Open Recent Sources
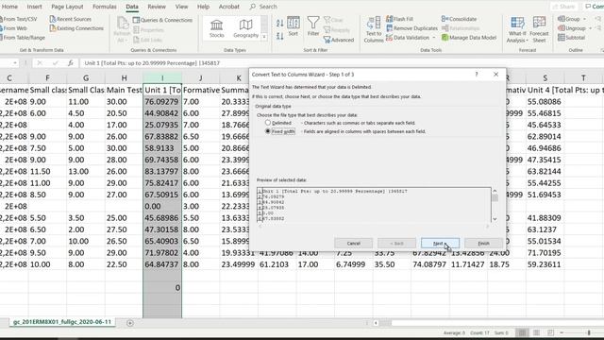This screenshot has width=604, height=340. tap(70, 19)
